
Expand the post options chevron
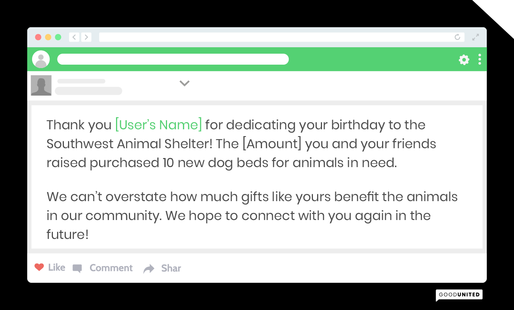(x=184, y=83)
